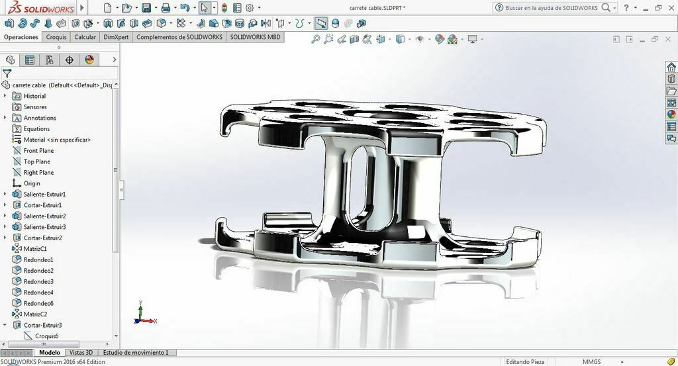The height and width of the screenshot is (366, 678).
Task: Switch to the DimXpert tab
Action: tap(116, 37)
